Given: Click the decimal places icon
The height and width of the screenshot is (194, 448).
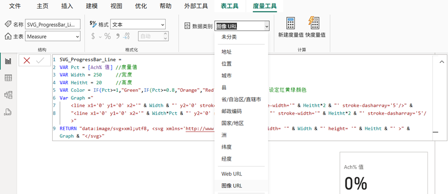Looking at the screenshot, I should 126,36.
